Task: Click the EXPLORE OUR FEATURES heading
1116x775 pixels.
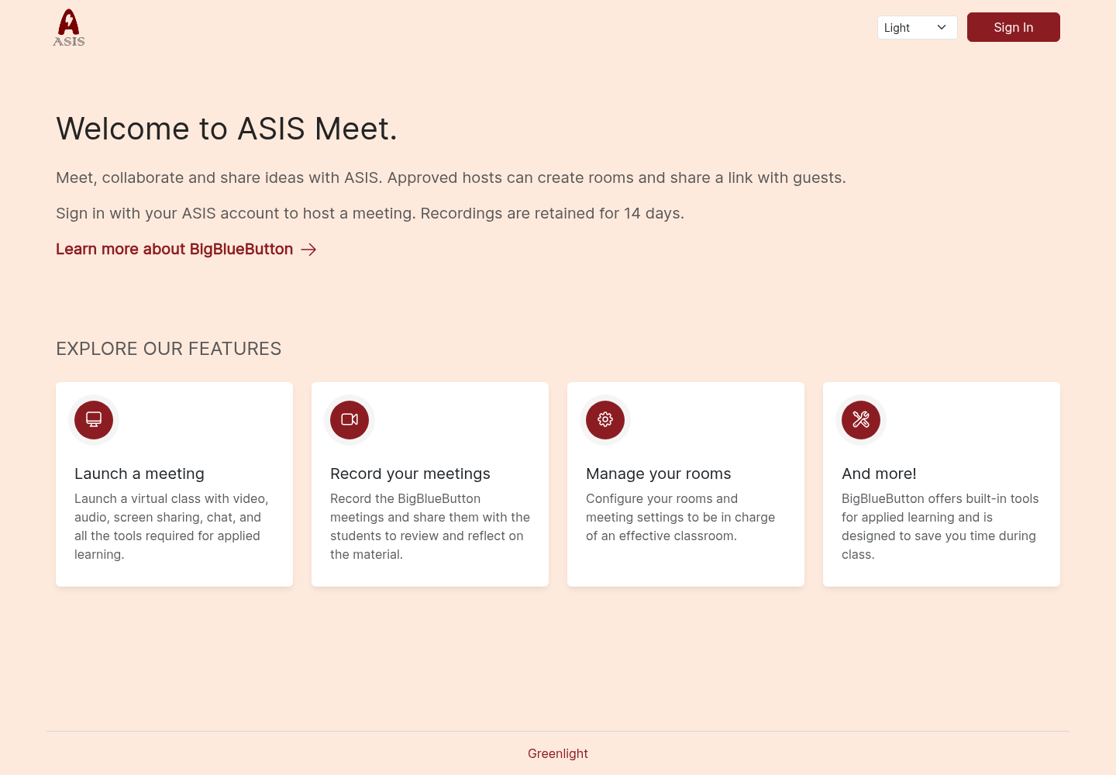Action: [x=169, y=349]
